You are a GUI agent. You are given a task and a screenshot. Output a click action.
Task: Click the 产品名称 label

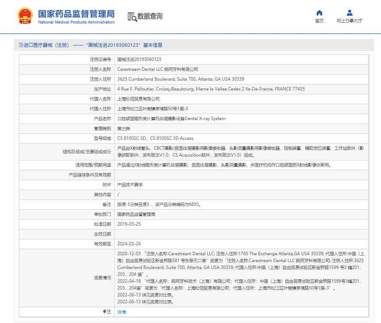point(103,119)
